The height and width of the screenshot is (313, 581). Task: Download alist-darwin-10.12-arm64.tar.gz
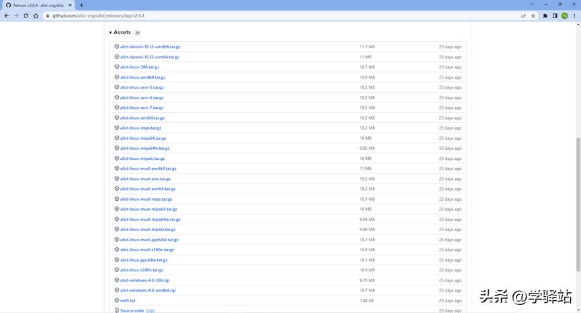(149, 57)
